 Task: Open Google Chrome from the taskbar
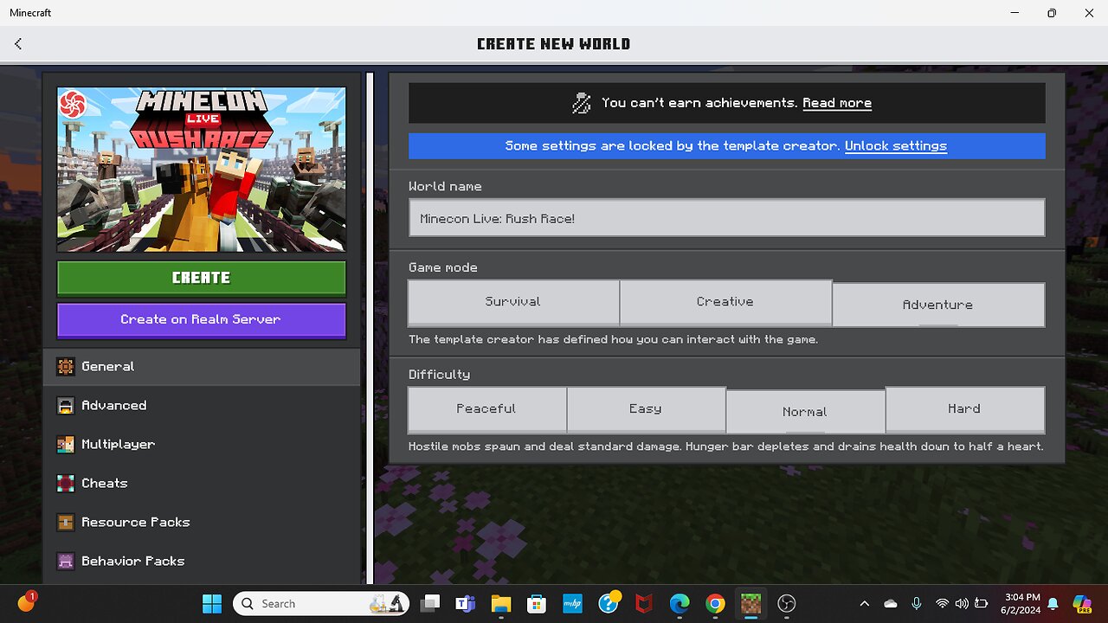coord(715,603)
